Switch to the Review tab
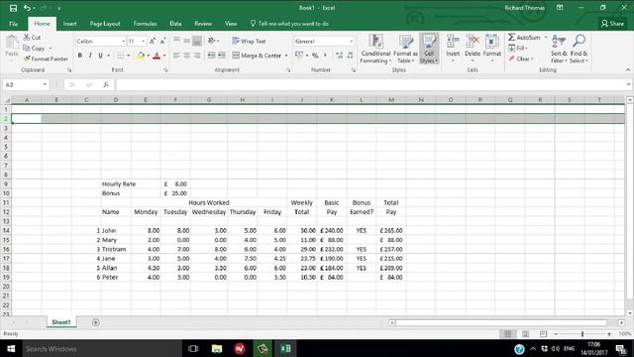Image resolution: width=634 pixels, height=357 pixels. [x=203, y=24]
